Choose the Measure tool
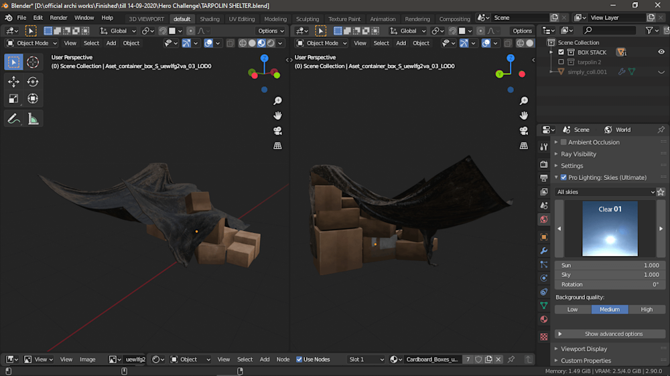Viewport: 670px width, 376px height. [33, 119]
